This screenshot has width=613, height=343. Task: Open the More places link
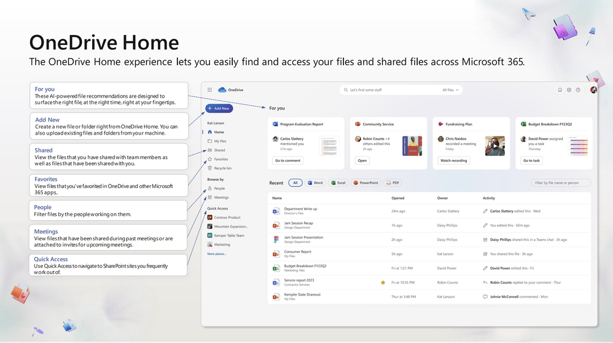click(217, 254)
